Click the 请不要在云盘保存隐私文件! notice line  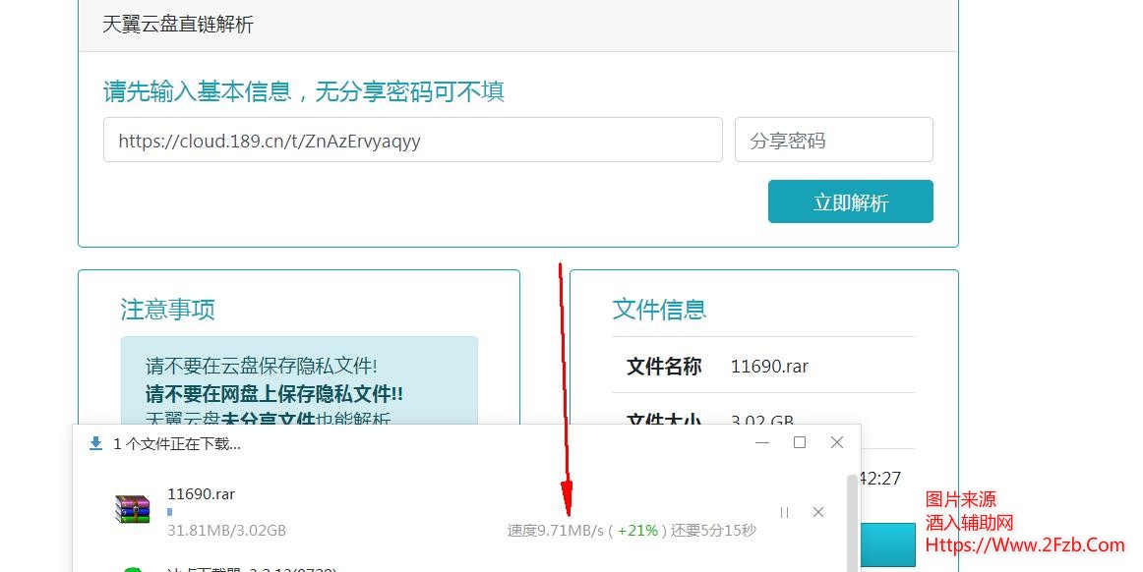point(262,366)
